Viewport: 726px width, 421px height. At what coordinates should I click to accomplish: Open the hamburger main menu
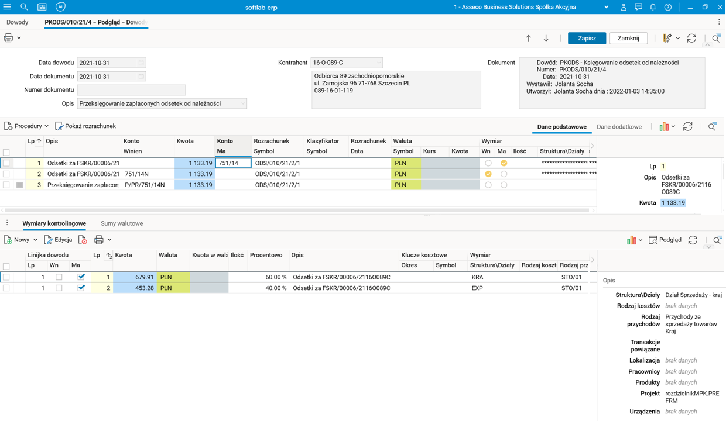pyautogui.click(x=7, y=7)
